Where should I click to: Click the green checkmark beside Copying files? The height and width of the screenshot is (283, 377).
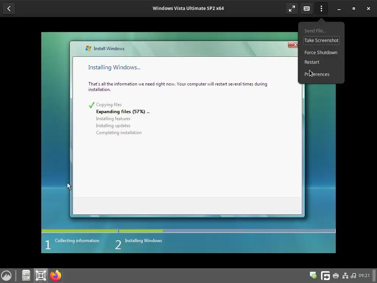[91, 105]
